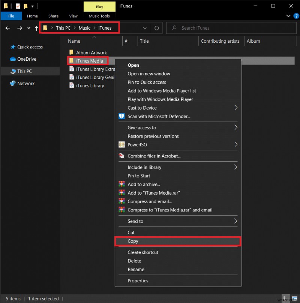Click the PowerISO disc icon
Screen dimensions: 300x303
[121, 145]
